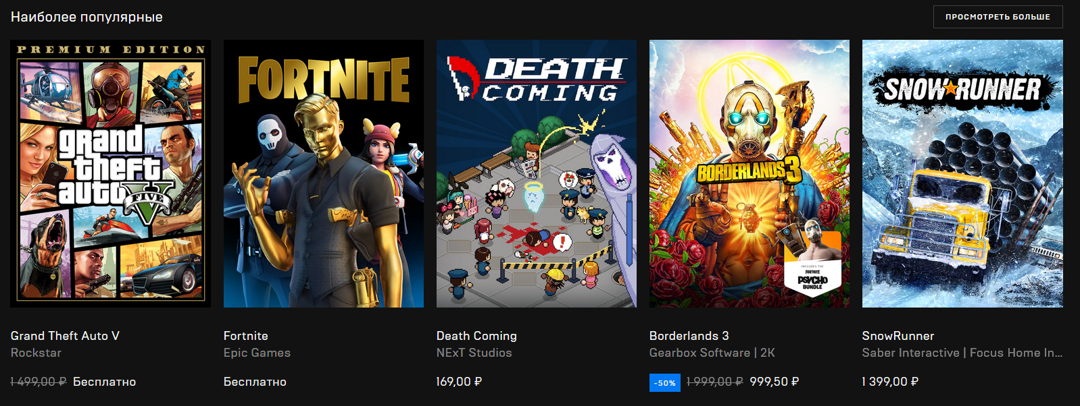Open the Fortnite cover image
Image resolution: width=1080 pixels, height=406 pixels.
pos(324,173)
